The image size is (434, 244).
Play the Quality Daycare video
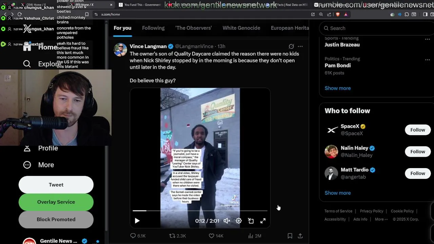click(137, 221)
